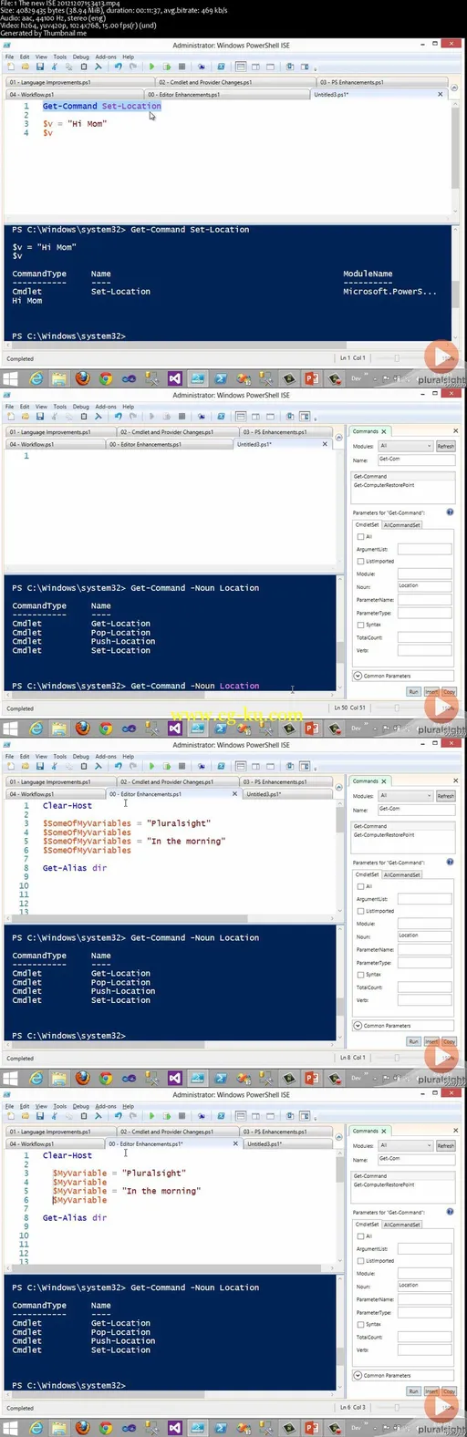
Task: Click Run button in second frame Commands pane
Action: (x=414, y=692)
